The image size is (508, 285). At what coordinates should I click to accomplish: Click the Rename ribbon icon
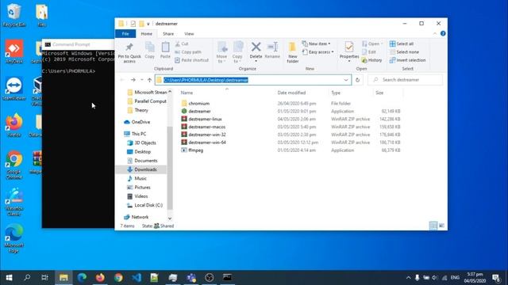coord(272,50)
